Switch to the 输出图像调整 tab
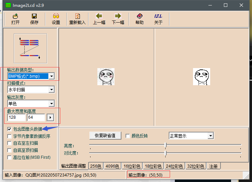The width and height of the screenshot is (252, 182). click(74, 166)
